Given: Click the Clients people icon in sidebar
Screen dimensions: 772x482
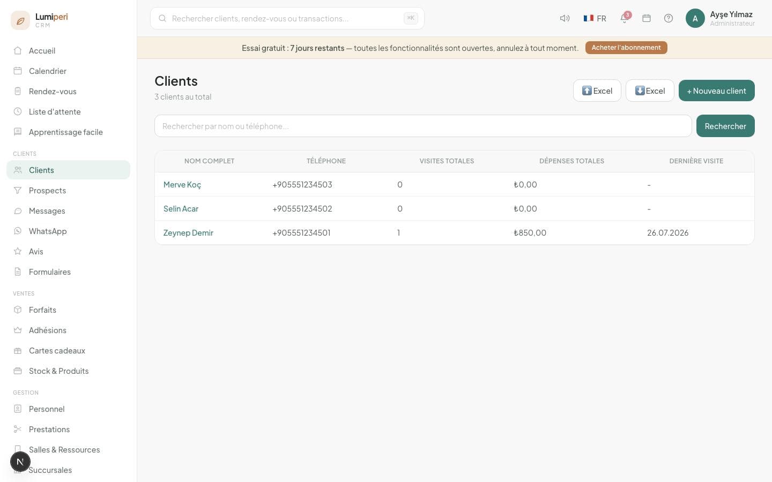Looking at the screenshot, I should [x=18, y=170].
